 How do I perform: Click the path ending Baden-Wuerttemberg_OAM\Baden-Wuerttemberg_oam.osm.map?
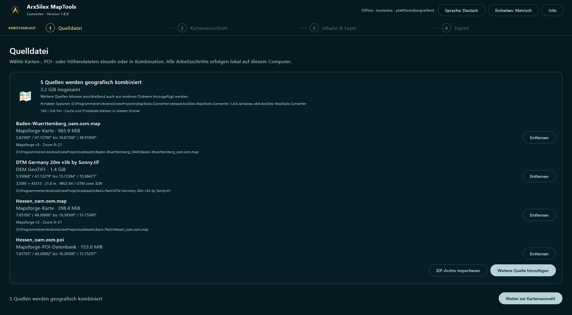(x=107, y=152)
